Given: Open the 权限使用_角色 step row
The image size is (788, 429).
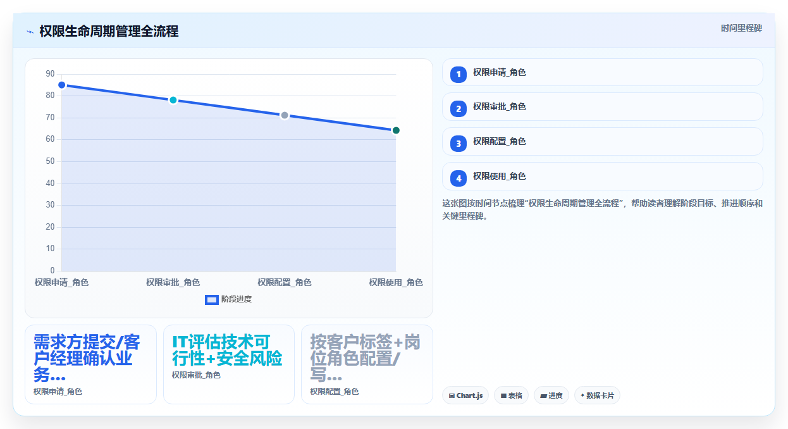Looking at the screenshot, I should pos(602,177).
